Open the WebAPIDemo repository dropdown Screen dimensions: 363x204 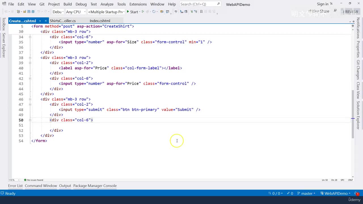pyautogui.click(x=335, y=194)
